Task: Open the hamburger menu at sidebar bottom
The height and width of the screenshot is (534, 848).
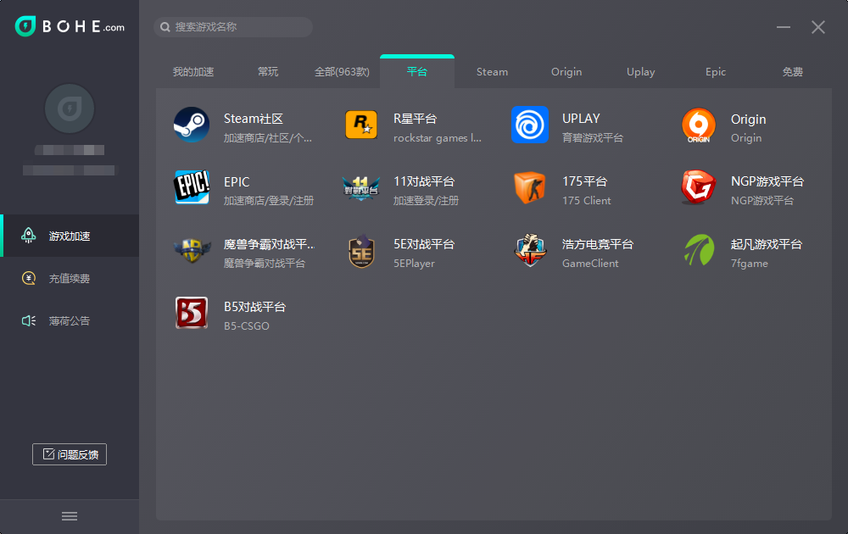Action: [x=70, y=516]
